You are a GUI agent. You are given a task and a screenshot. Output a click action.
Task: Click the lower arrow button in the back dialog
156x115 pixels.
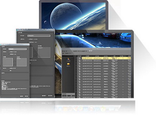(x=35, y=54)
